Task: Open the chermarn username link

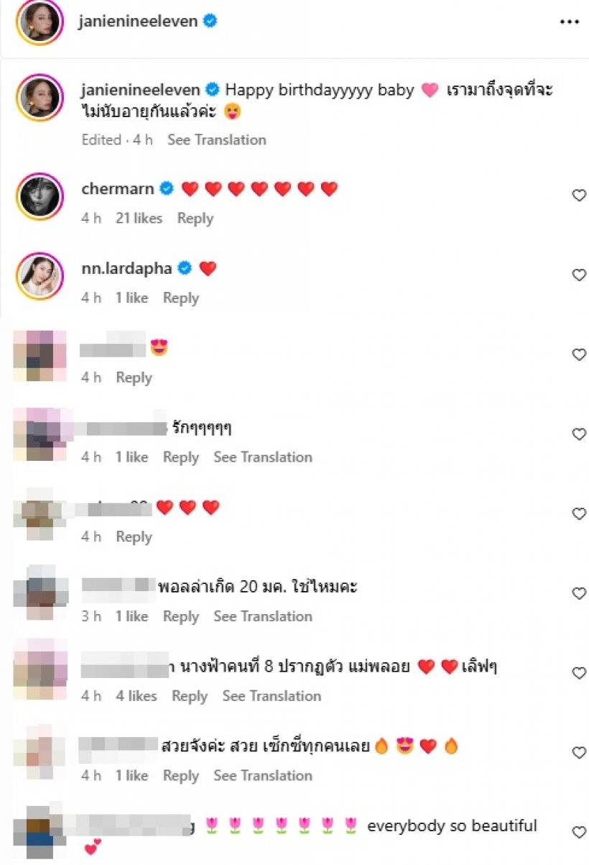Action: 119,189
